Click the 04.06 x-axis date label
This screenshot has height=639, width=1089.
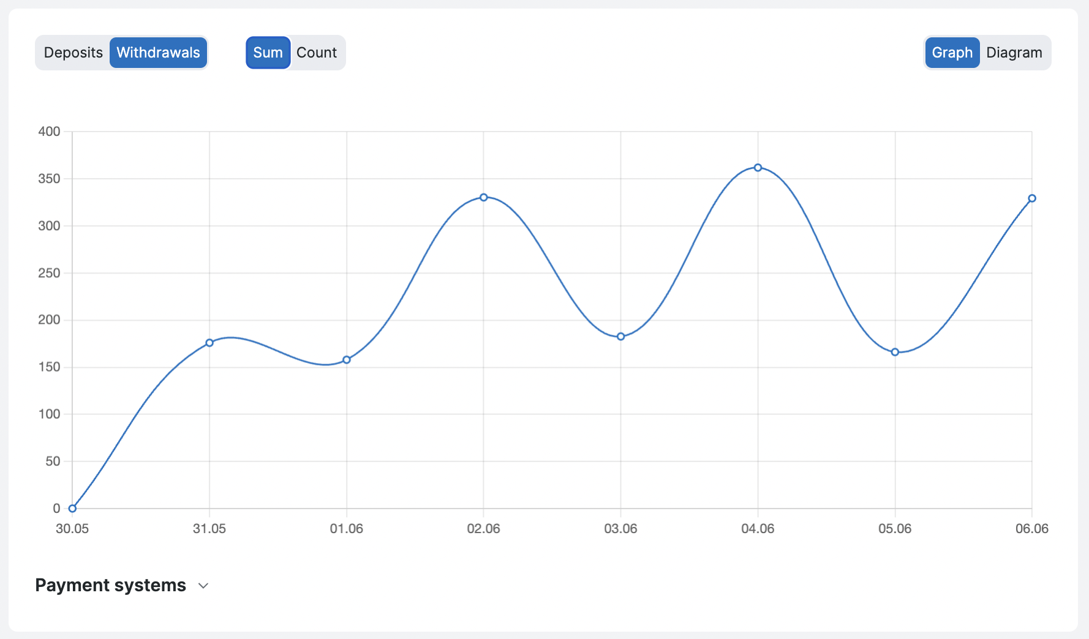click(758, 529)
